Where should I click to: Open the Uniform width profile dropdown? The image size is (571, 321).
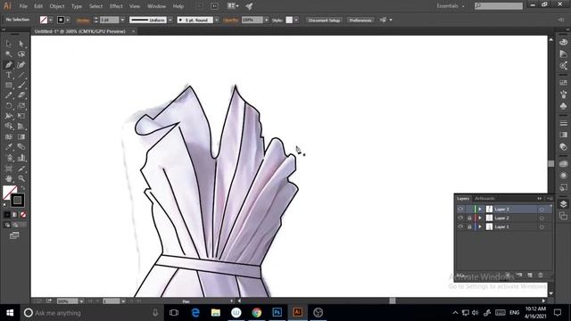click(x=170, y=20)
